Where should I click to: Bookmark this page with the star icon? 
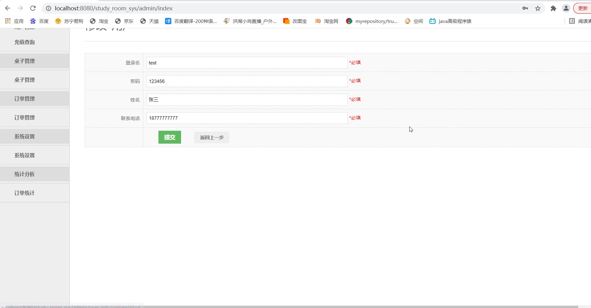(538, 8)
